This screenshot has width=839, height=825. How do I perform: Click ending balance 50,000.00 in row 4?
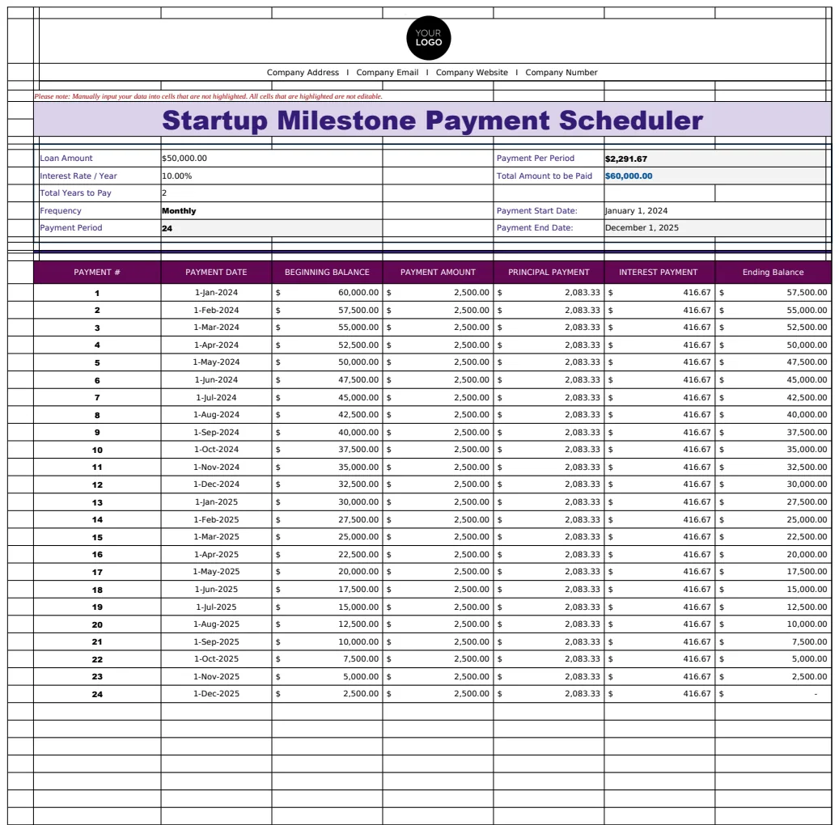click(773, 345)
